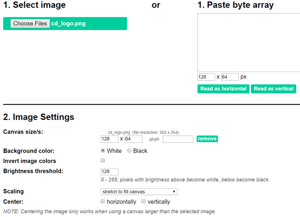Viewport: 300px width, 217px height.
Task: Select White background color
Action: pyautogui.click(x=103, y=151)
